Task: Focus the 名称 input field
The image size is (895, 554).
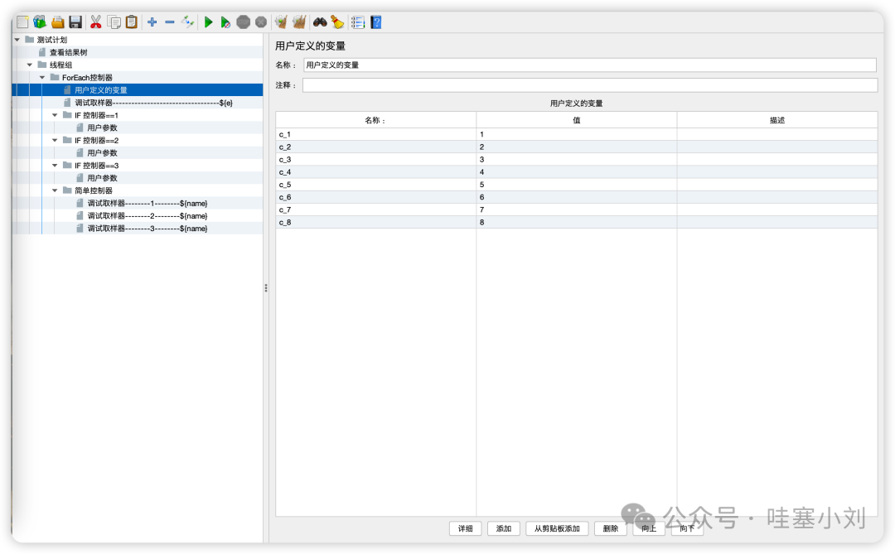Action: coord(590,65)
